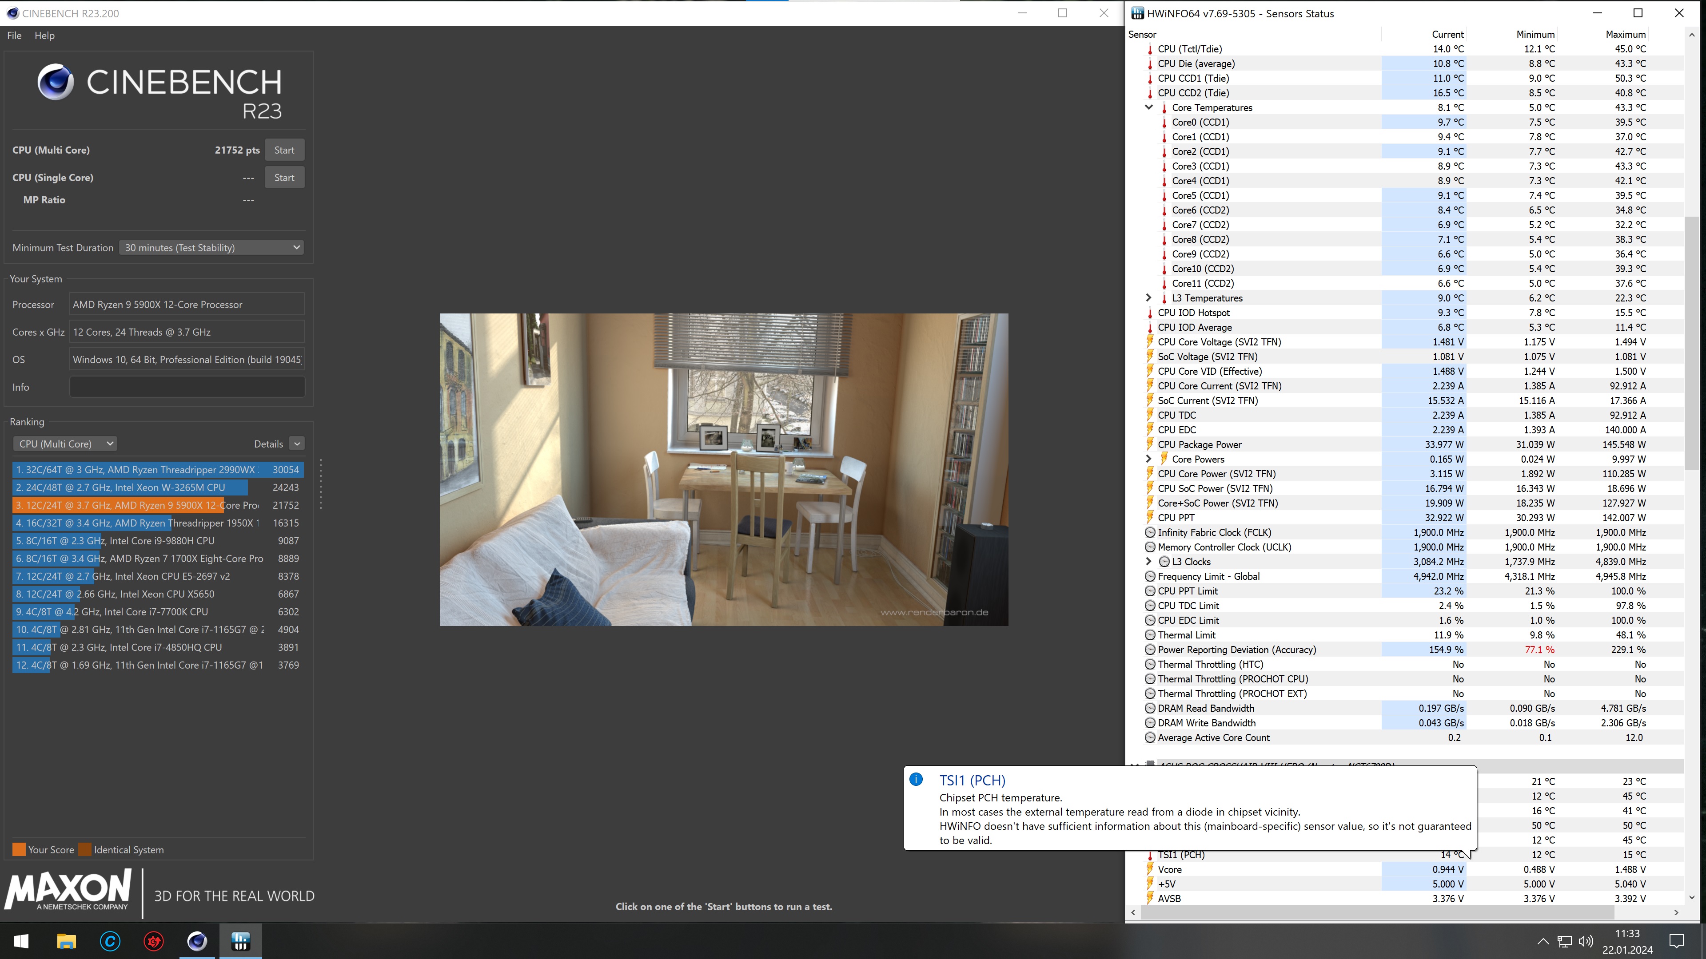Open the notification center icon
The height and width of the screenshot is (959, 1706).
(x=1677, y=941)
